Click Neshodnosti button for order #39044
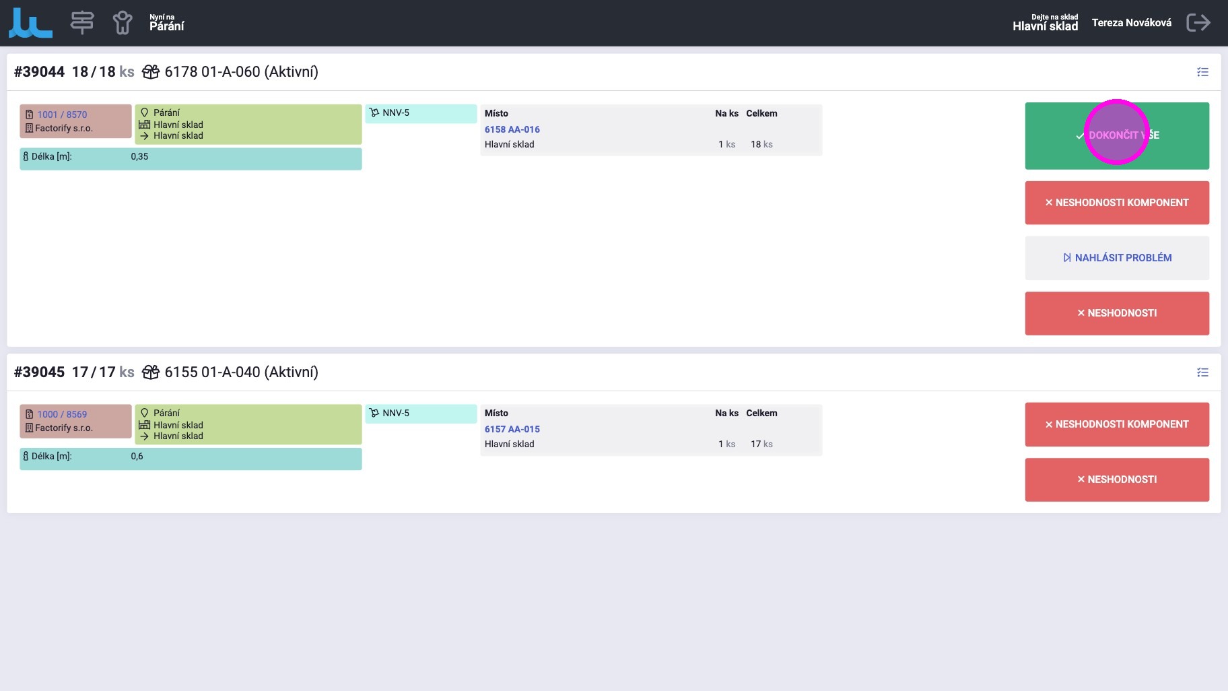The height and width of the screenshot is (691, 1228). pos(1117,313)
